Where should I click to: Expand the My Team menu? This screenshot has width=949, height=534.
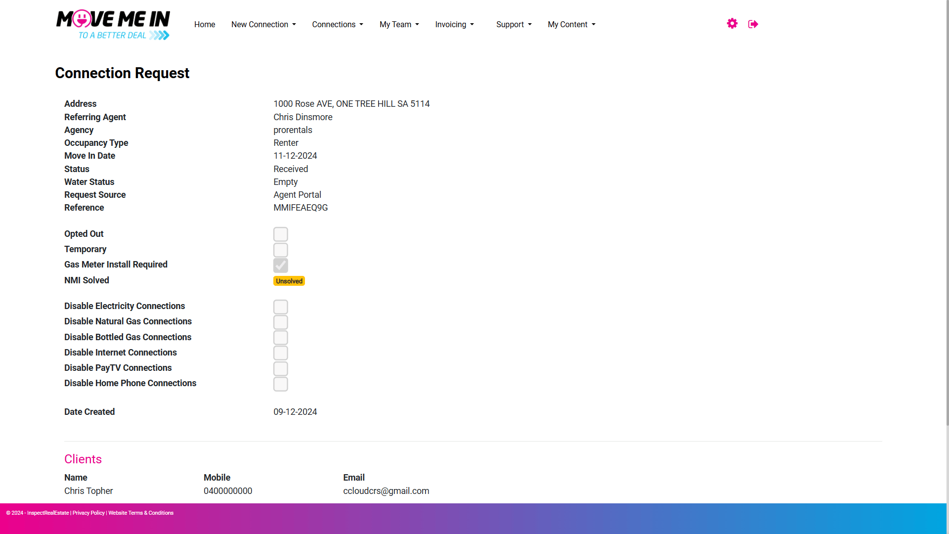tap(399, 24)
